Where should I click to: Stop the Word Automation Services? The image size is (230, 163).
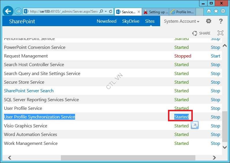tap(215, 134)
